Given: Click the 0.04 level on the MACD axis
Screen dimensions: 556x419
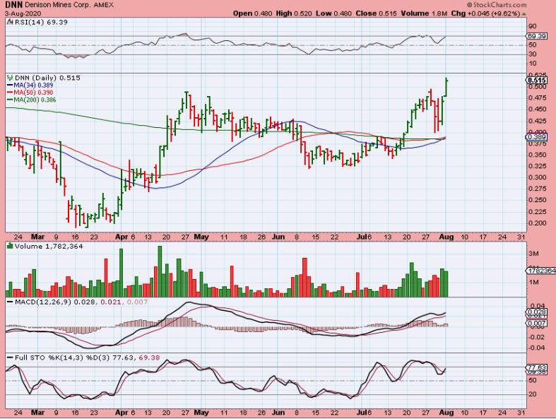Looking at the screenshot, I should (x=536, y=306).
